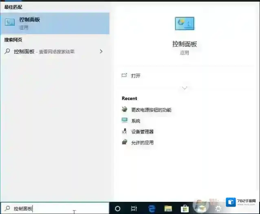The height and width of the screenshot is (214, 260).
Task: Click the Control Panel icon in best match
Action: (x=10, y=22)
